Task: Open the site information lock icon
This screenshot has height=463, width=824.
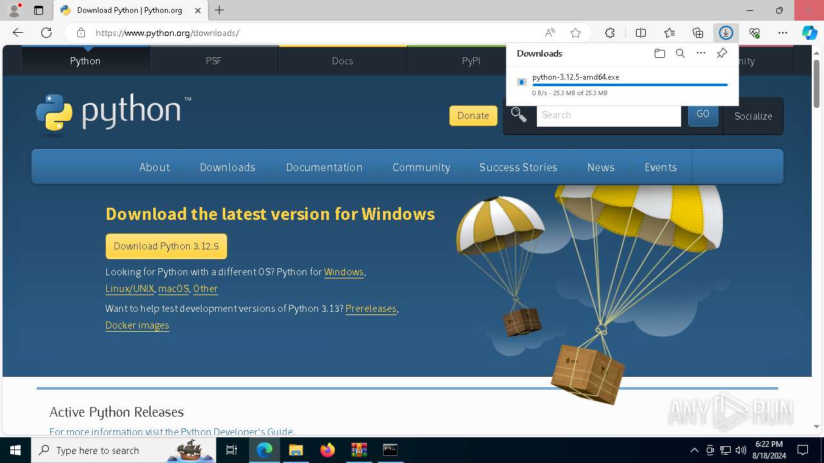Action: (80, 33)
